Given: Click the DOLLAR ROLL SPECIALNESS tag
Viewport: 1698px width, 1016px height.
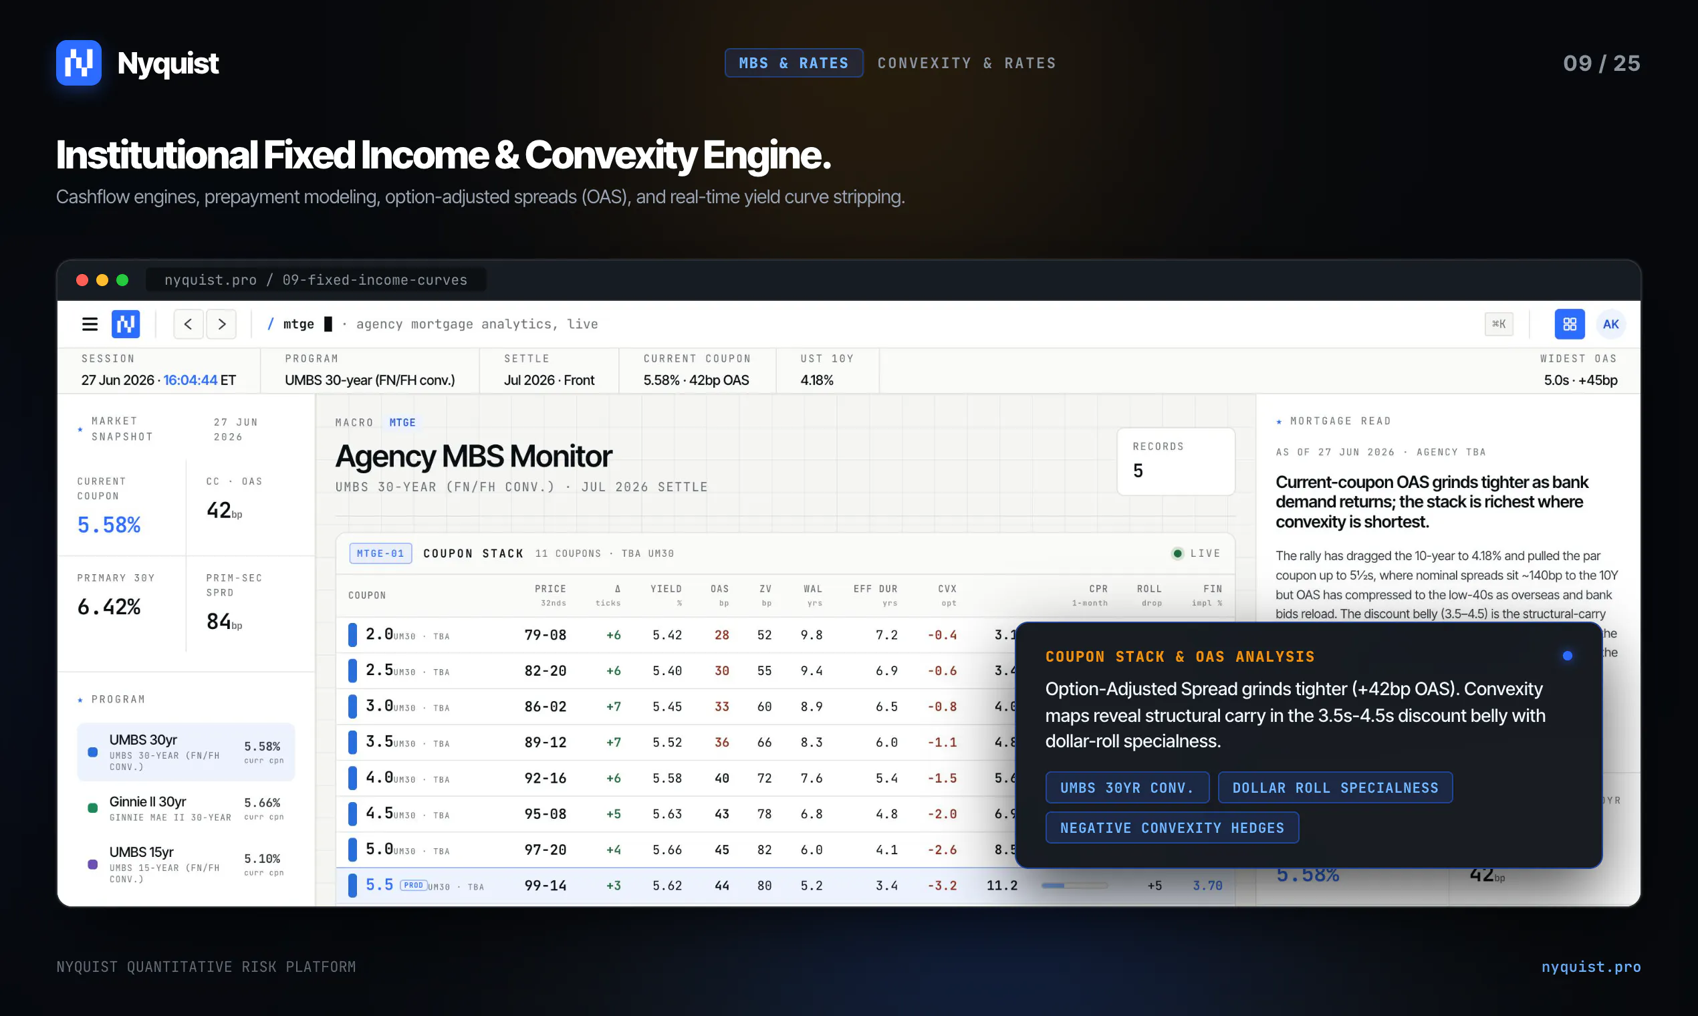Looking at the screenshot, I should tap(1335, 787).
